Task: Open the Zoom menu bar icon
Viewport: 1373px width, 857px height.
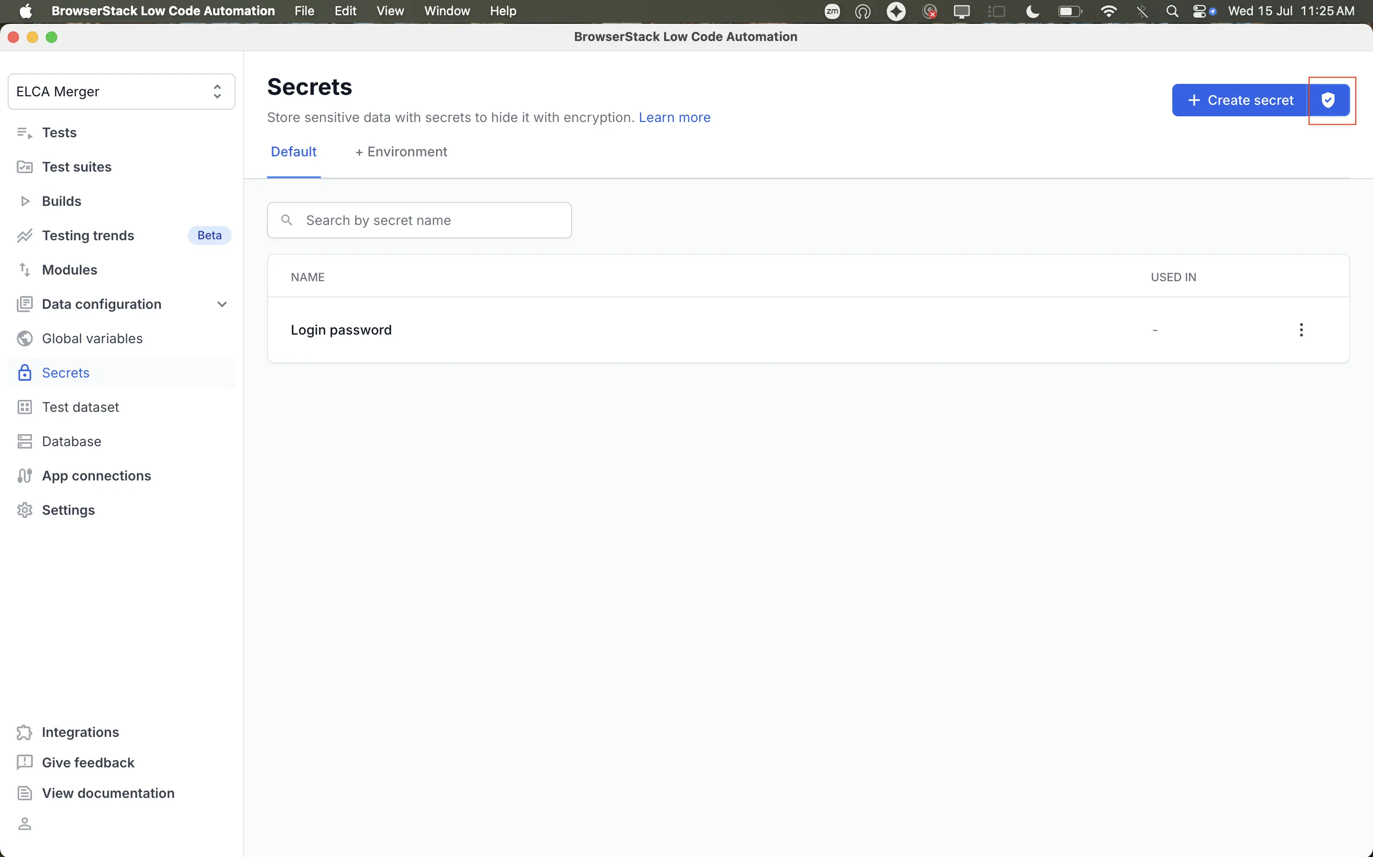Action: [x=832, y=11]
